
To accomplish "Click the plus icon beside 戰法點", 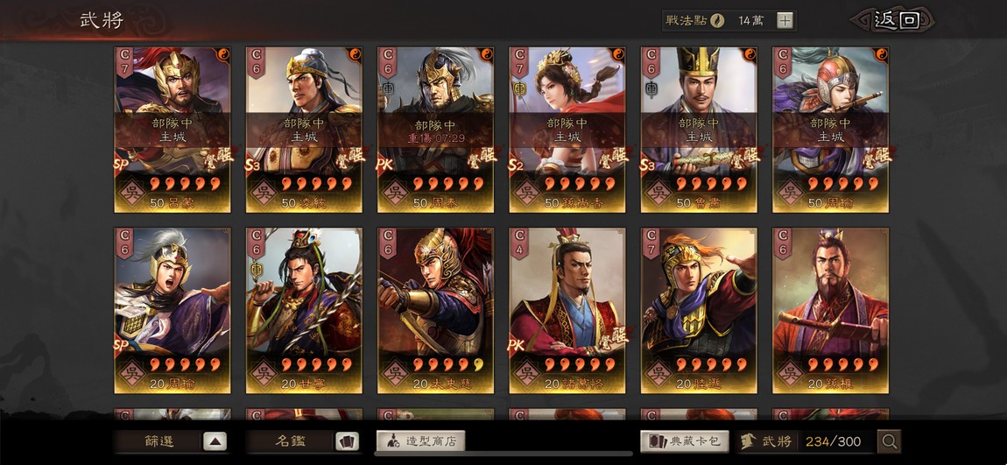I will coord(785,20).
